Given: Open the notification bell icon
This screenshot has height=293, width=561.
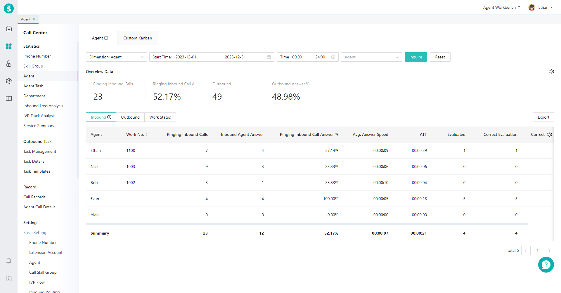Looking at the screenshot, I should tap(9, 261).
